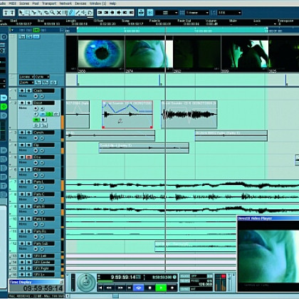Select the Mute X tool
This screenshot has width=299, height=299.
click(58, 12)
